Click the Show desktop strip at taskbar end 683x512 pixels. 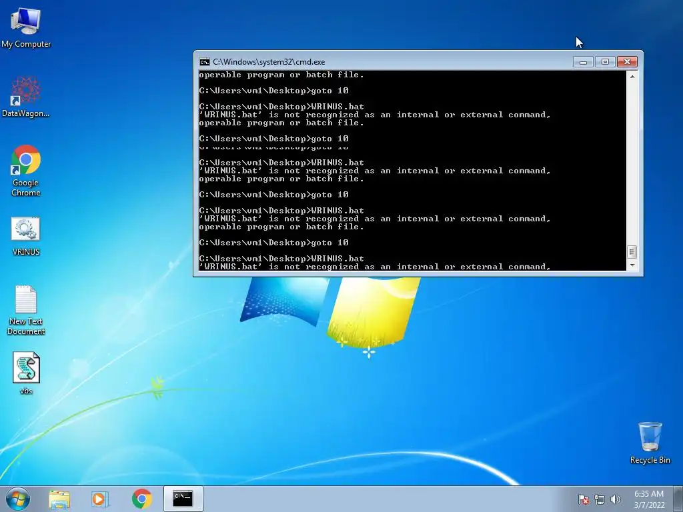tap(678, 499)
